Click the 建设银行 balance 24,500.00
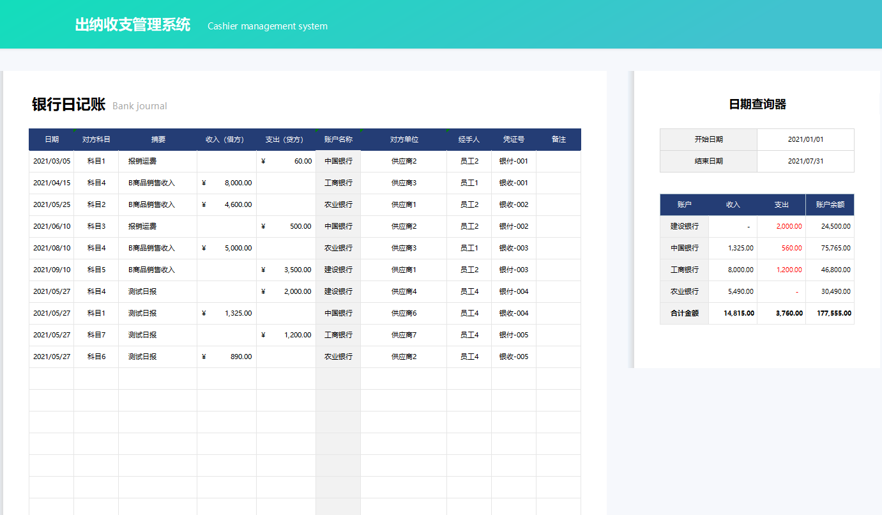The height and width of the screenshot is (515, 882). click(830, 226)
